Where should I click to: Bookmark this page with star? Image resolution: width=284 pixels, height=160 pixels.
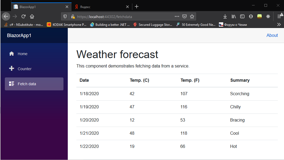(192, 16)
